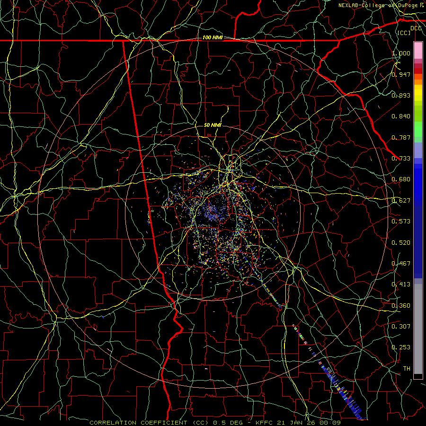This screenshot has width=426, height=426.
Task: Click the 0.413 legend value
Action: (x=401, y=284)
